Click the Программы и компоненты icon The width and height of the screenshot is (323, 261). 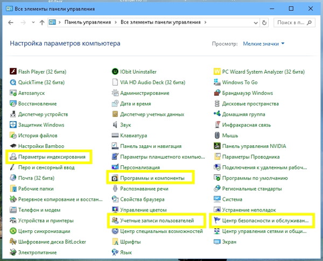pos(115,178)
